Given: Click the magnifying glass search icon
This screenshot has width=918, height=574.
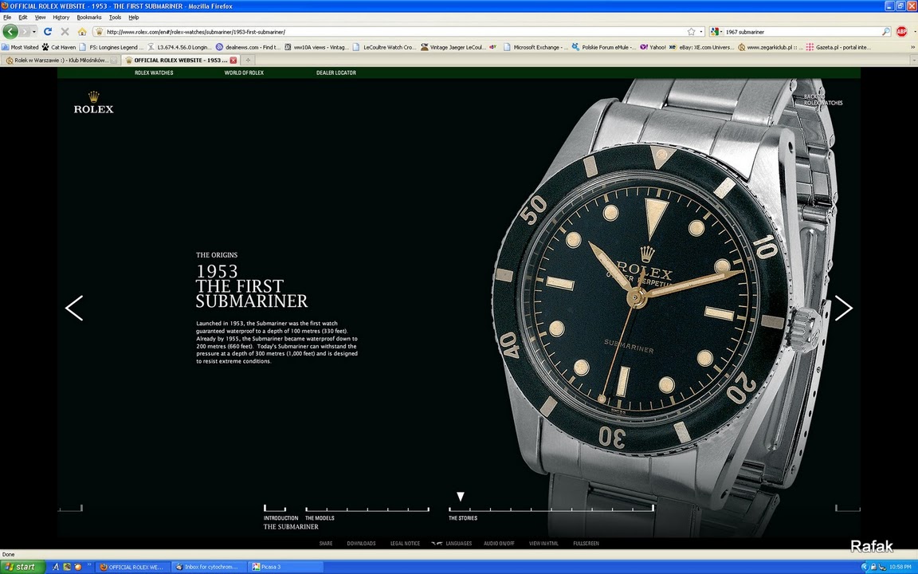Looking at the screenshot, I should pos(886,32).
